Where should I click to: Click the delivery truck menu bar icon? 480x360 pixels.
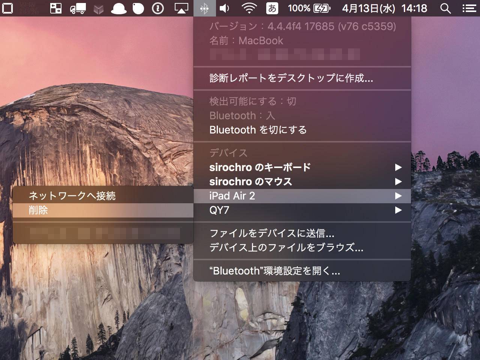[78, 8]
